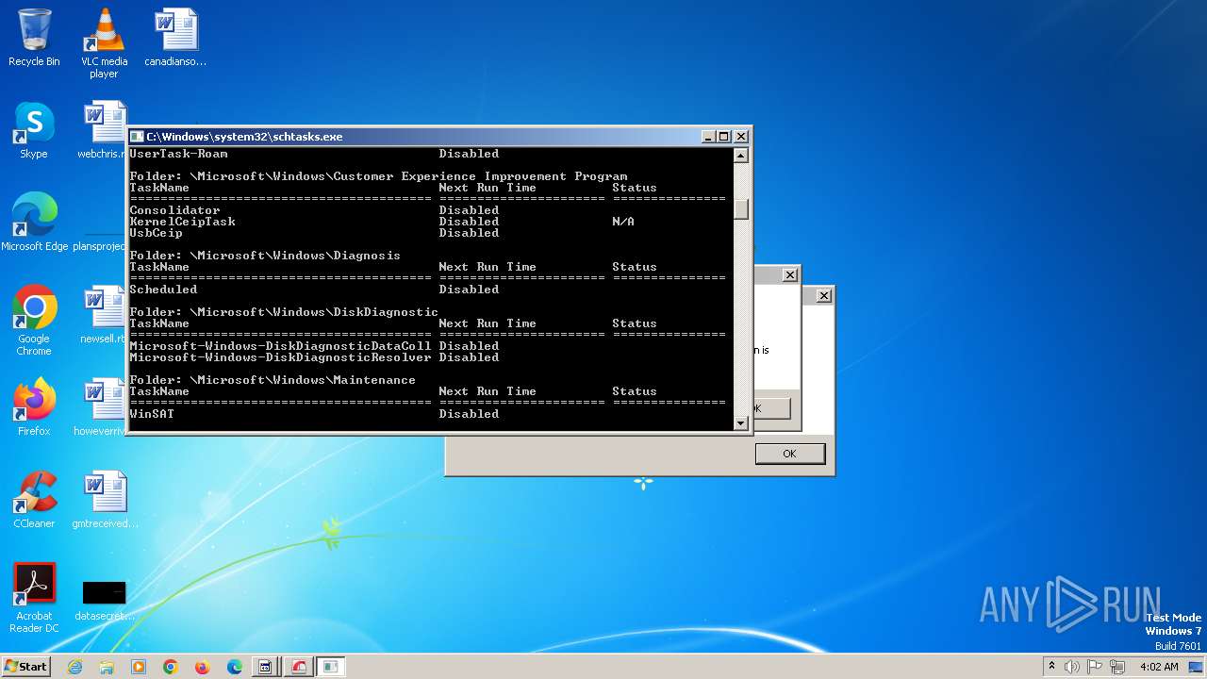
Task: Close the schtasks.exe console window
Action: pyautogui.click(x=741, y=137)
